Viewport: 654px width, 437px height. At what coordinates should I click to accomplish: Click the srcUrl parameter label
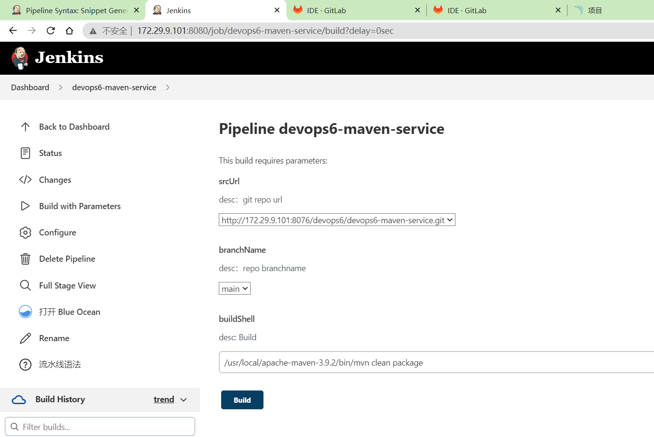tap(229, 181)
